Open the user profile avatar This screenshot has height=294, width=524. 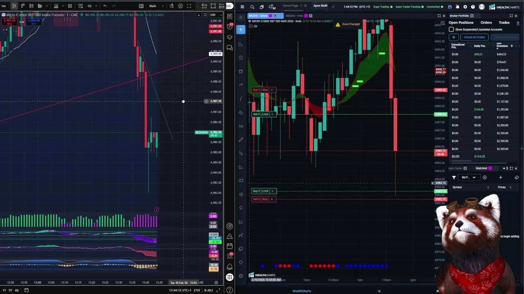481,7
